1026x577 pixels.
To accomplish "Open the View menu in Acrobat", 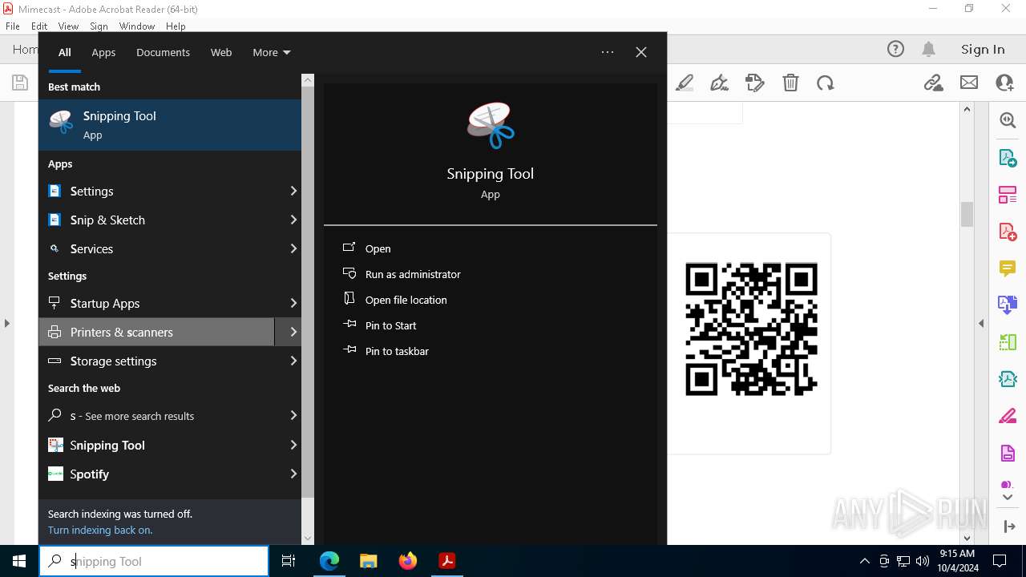I will coord(68,26).
